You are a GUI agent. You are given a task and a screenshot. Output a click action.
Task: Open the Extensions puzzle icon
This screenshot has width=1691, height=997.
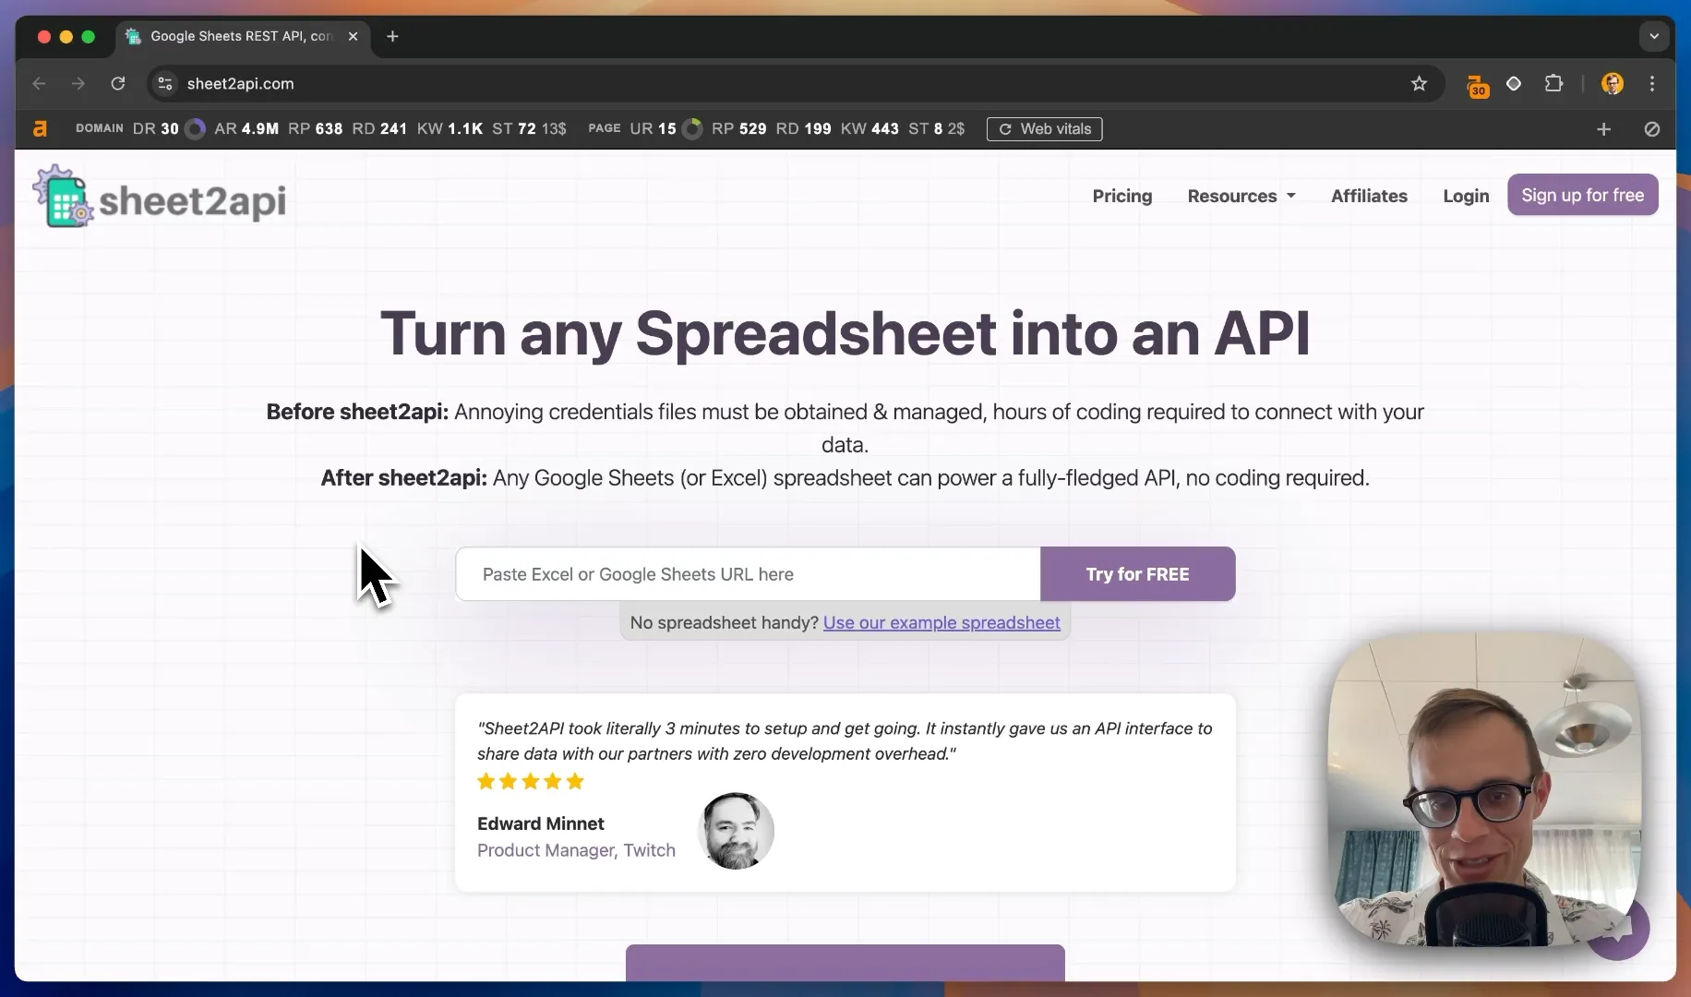pyautogui.click(x=1553, y=84)
